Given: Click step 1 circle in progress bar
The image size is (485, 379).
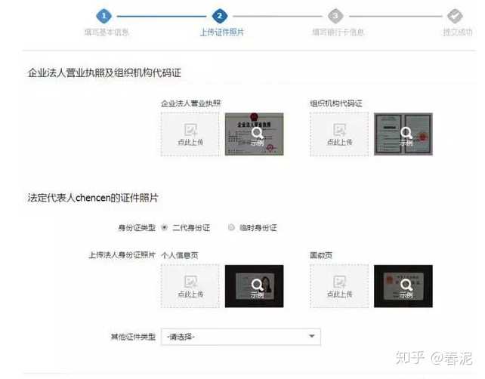Looking at the screenshot, I should point(104,16).
